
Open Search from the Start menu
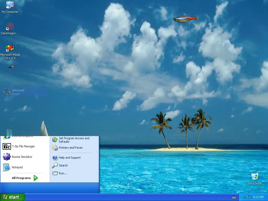75,165
